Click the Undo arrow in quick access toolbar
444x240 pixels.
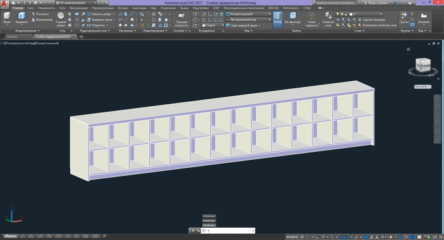pyautogui.click(x=41, y=3)
